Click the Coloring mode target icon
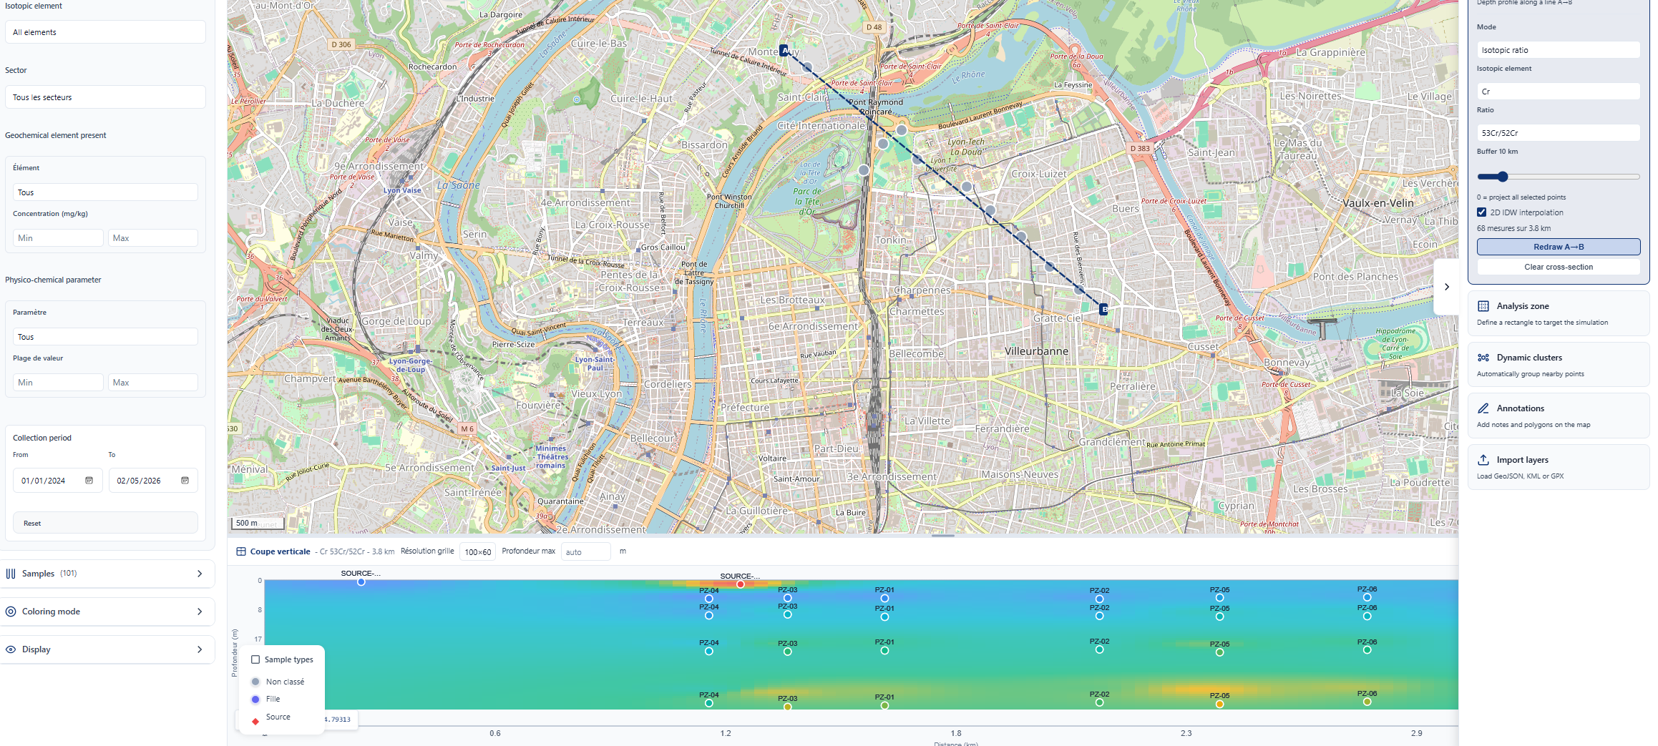 coord(11,612)
